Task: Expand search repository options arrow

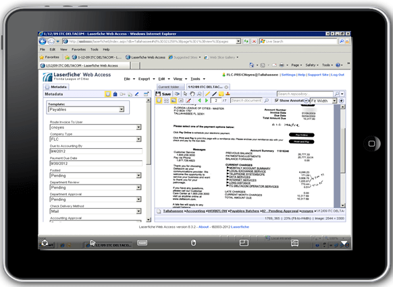Action: [x=342, y=94]
